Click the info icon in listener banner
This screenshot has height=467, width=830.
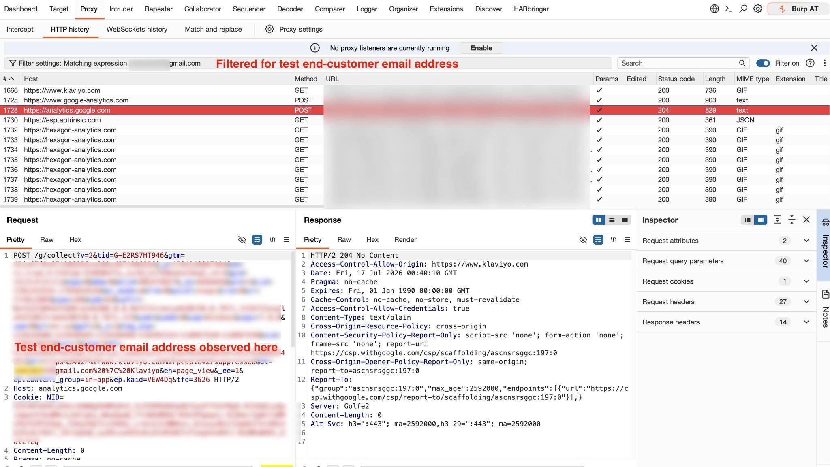tap(315, 48)
